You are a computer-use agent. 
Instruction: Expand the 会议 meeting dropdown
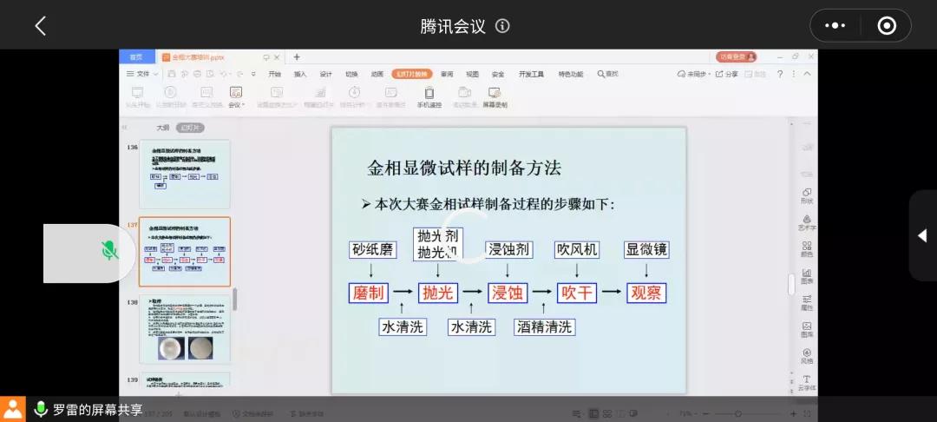pyautogui.click(x=235, y=96)
